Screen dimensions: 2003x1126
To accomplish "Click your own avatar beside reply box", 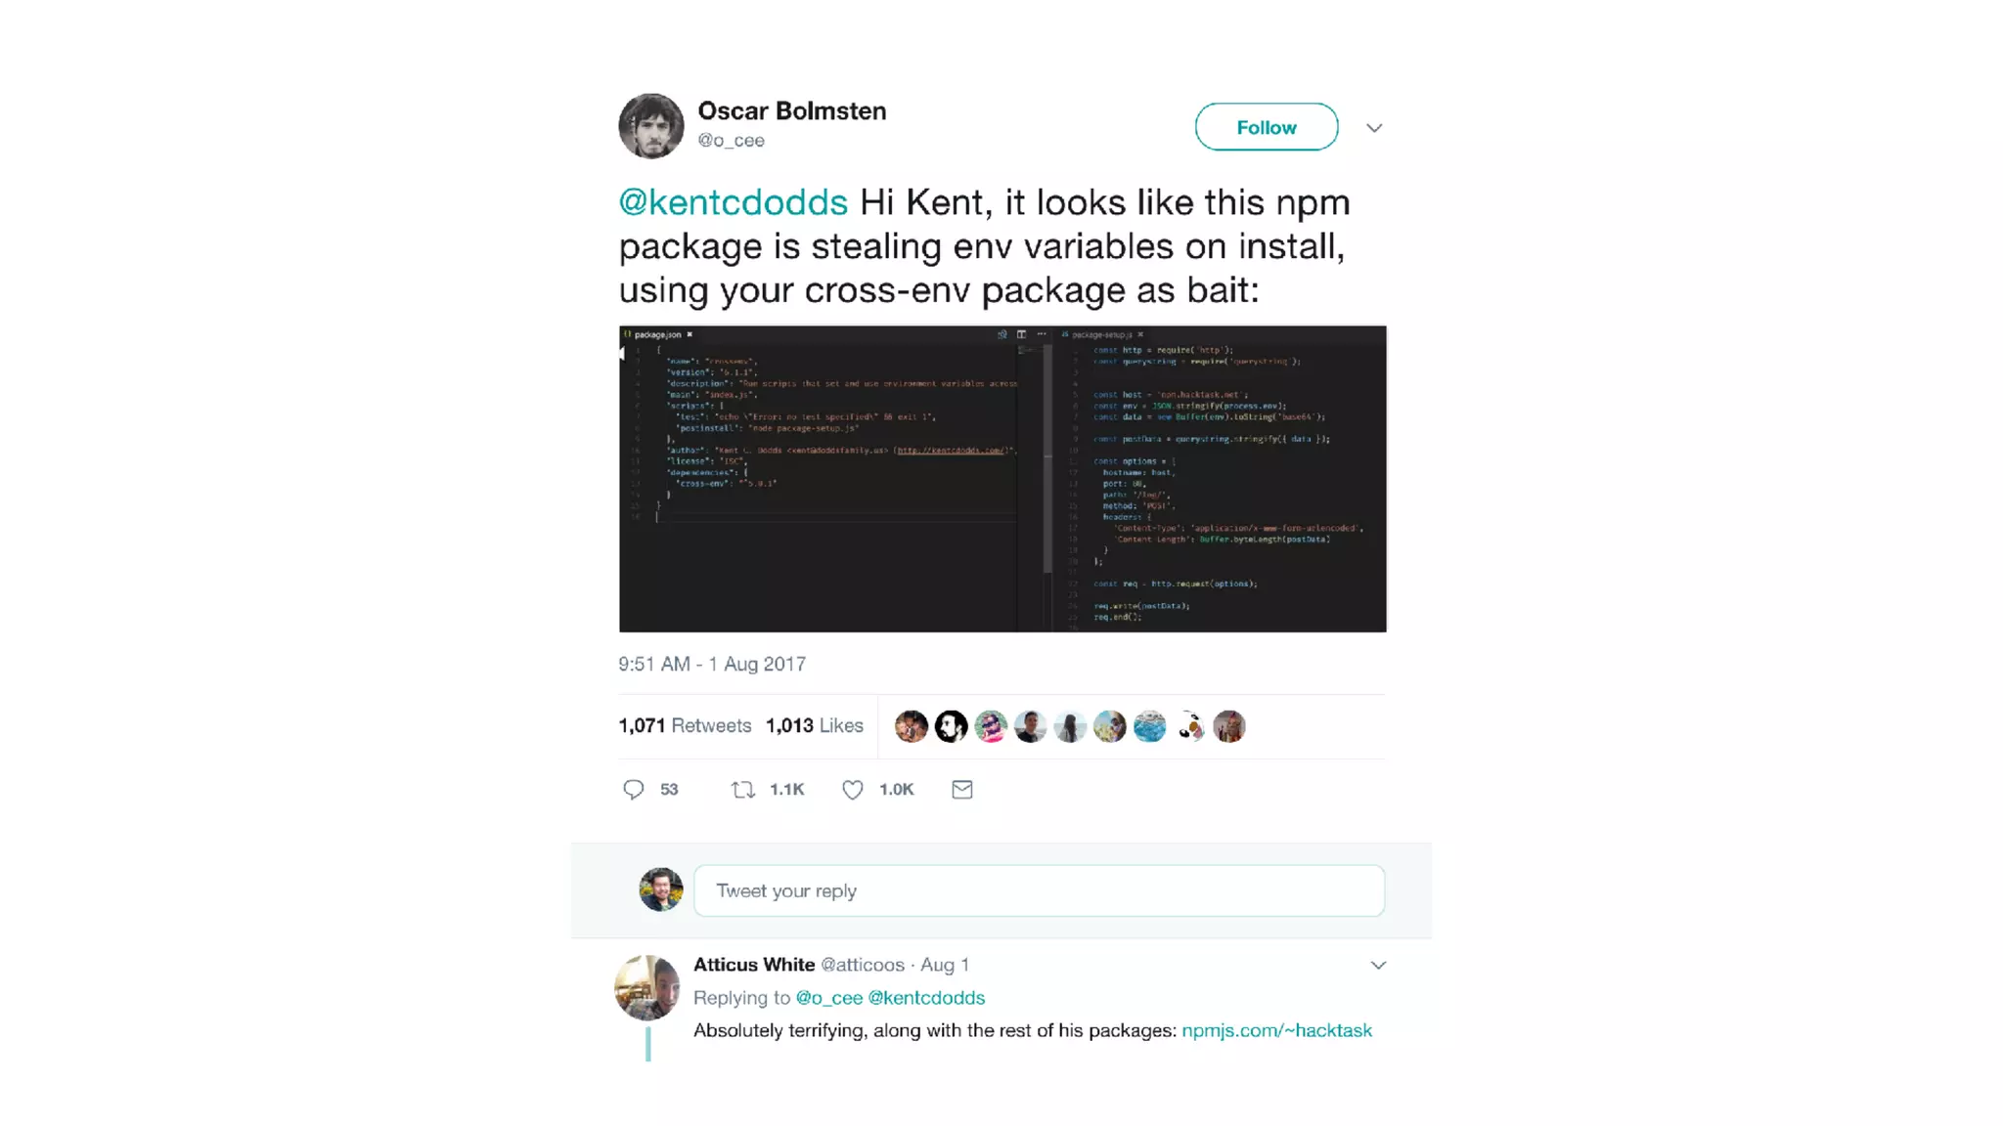I will pos(661,889).
